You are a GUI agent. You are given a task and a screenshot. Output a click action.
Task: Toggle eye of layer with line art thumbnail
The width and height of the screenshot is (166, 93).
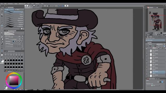[x=147, y=69]
